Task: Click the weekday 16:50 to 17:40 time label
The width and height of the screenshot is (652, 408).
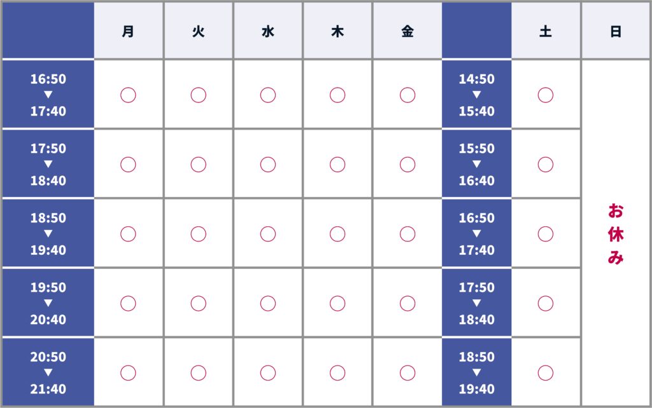Action: pos(48,95)
